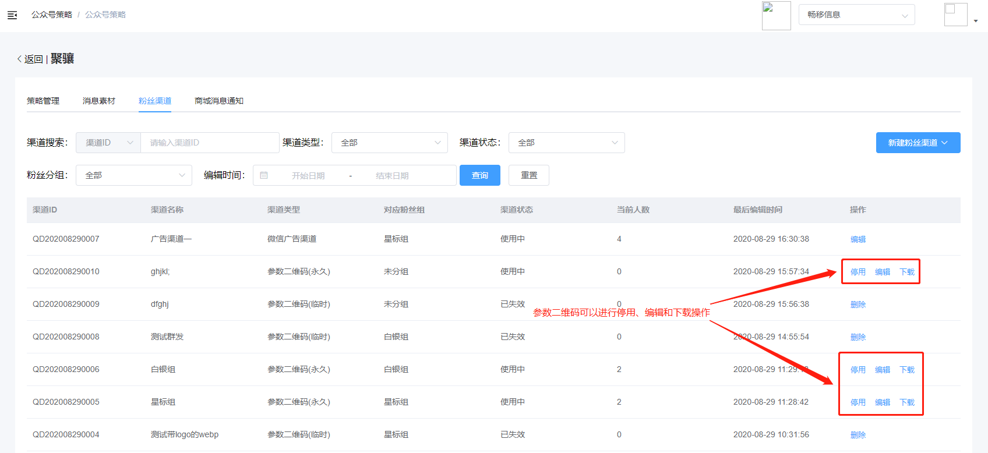The width and height of the screenshot is (988, 453).
Task: Click the calendar icon in date range field
Action: [x=264, y=175]
